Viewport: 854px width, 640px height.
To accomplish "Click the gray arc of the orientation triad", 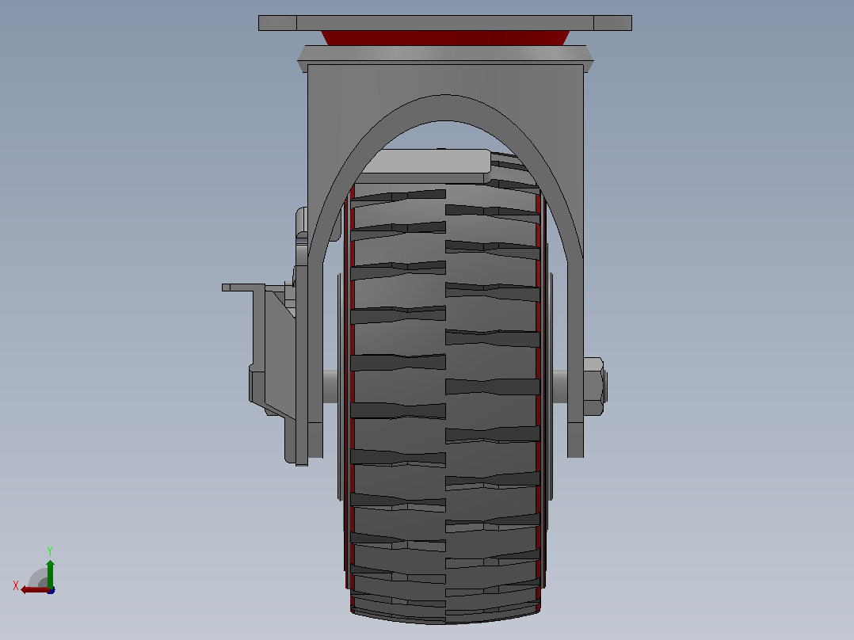I will (x=37, y=577).
